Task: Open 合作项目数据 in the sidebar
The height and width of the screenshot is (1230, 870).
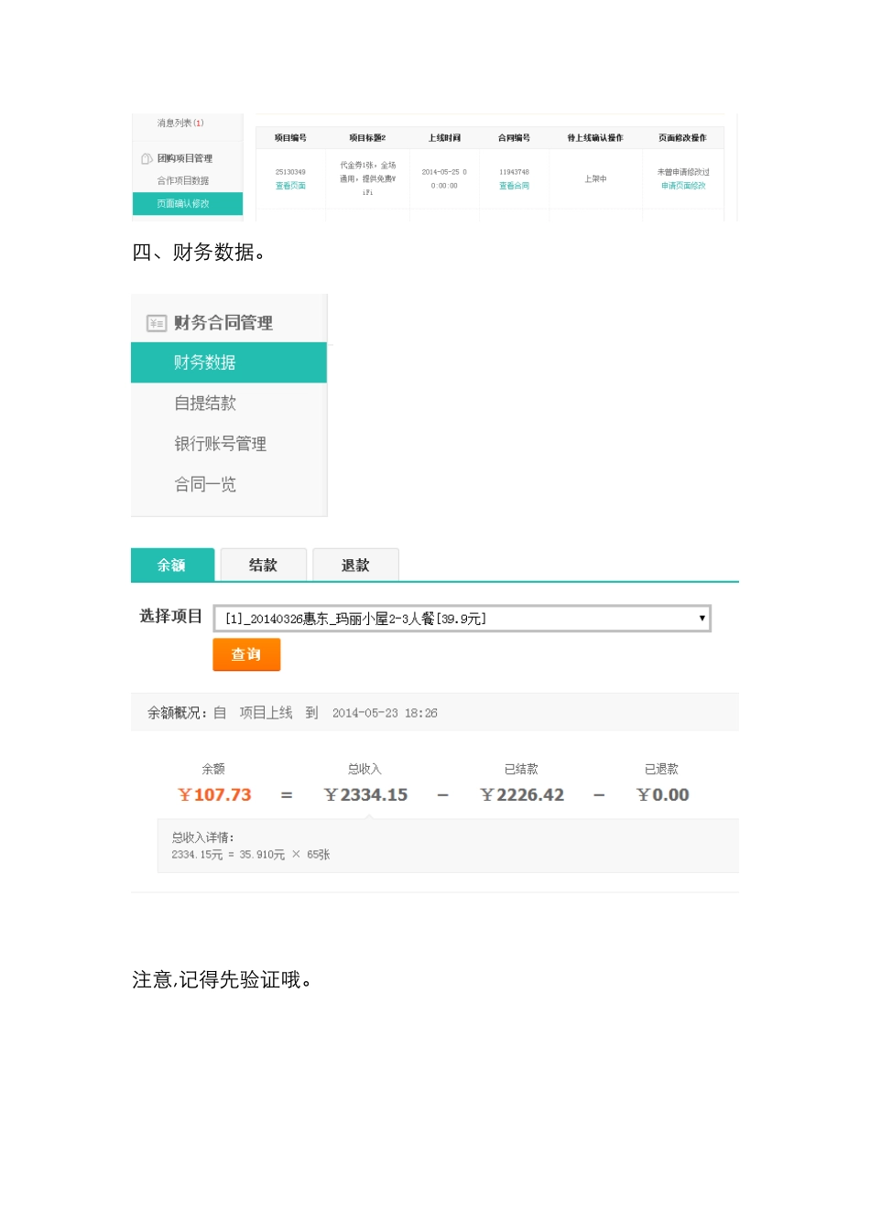Action: 182,181
